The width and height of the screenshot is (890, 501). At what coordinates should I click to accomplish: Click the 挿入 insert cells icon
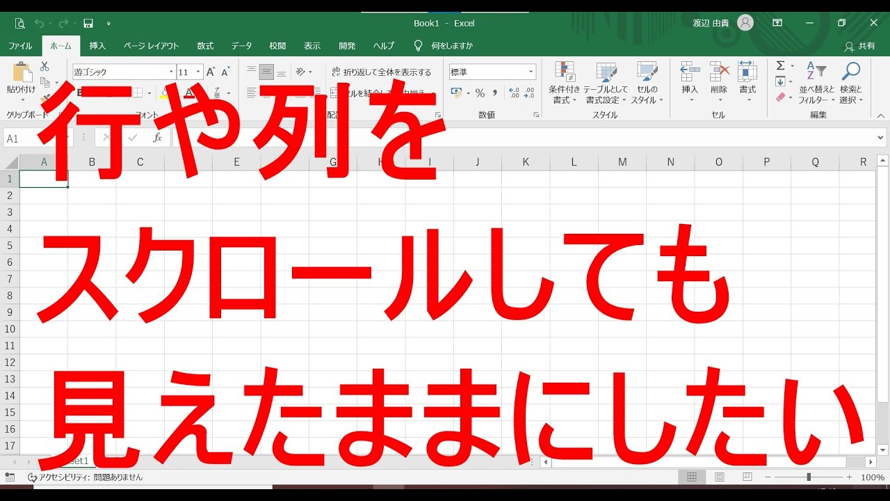pyautogui.click(x=690, y=72)
